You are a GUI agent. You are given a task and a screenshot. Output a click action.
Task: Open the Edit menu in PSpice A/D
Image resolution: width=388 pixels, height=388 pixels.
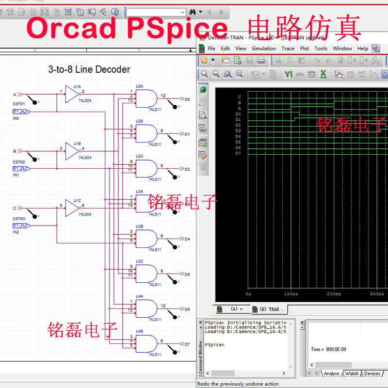pyautogui.click(x=225, y=48)
